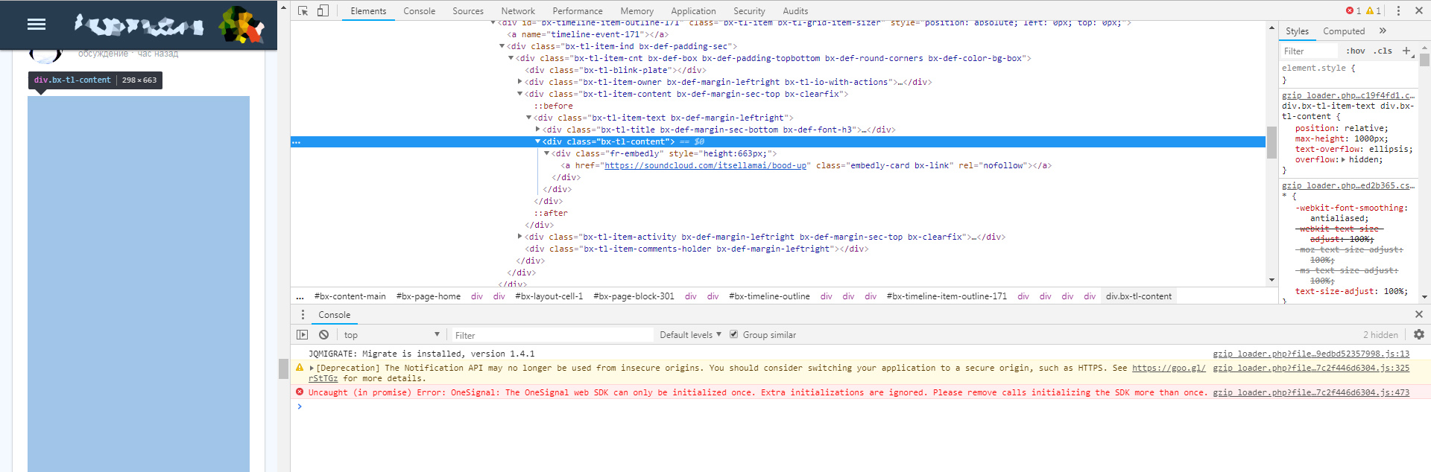Show the console sidebar
Viewport: 1431px width, 472px height.
(x=303, y=335)
